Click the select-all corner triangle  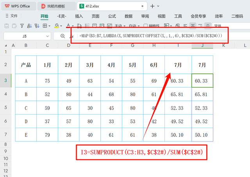(6, 45)
